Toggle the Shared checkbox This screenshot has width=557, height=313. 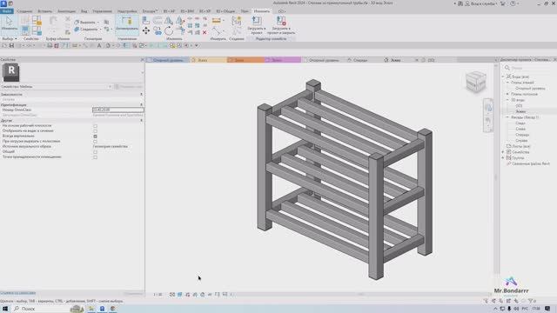(95, 152)
